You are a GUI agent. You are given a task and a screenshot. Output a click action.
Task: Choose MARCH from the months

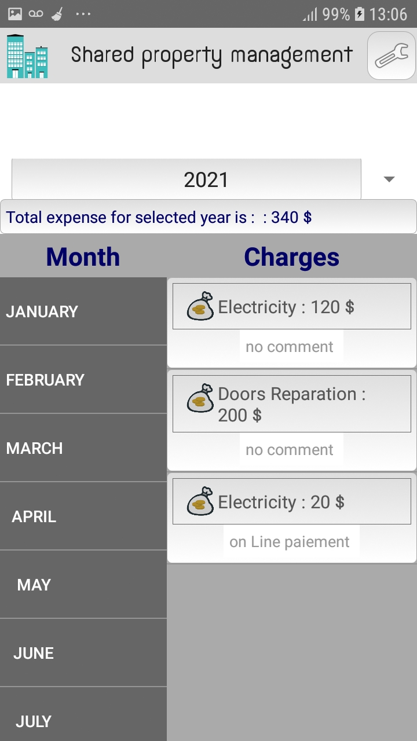point(83,448)
